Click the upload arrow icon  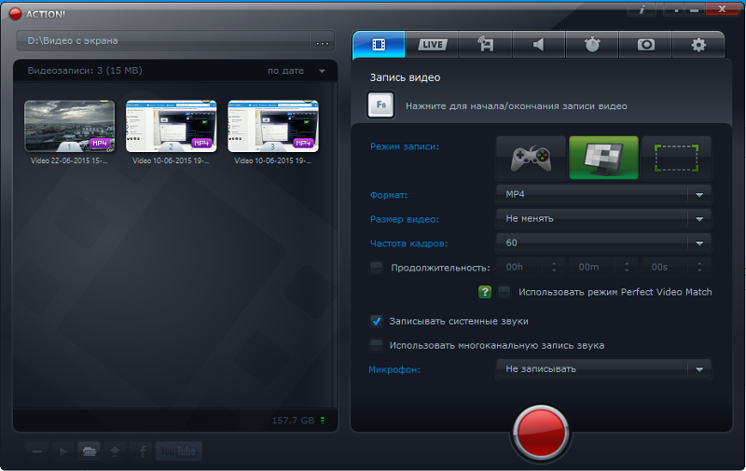pos(115,451)
